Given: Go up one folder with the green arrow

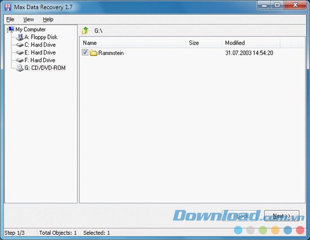Looking at the screenshot, I should tap(85, 30).
